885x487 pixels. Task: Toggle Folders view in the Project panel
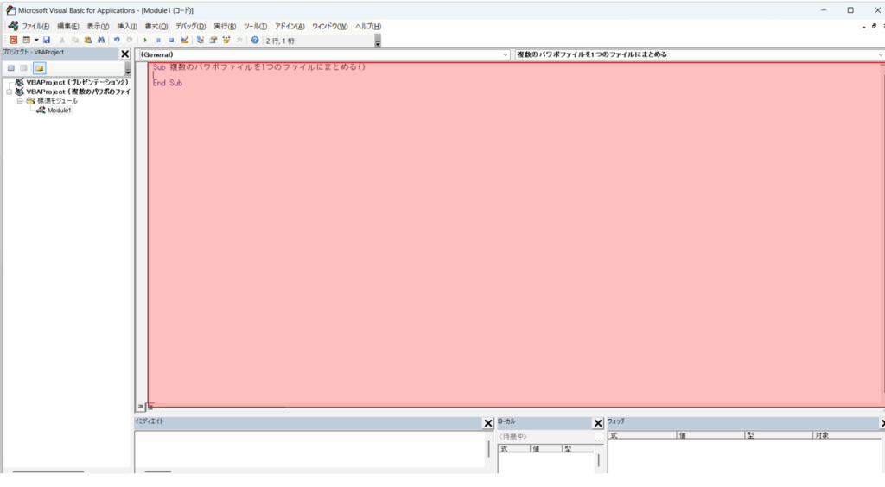point(39,67)
